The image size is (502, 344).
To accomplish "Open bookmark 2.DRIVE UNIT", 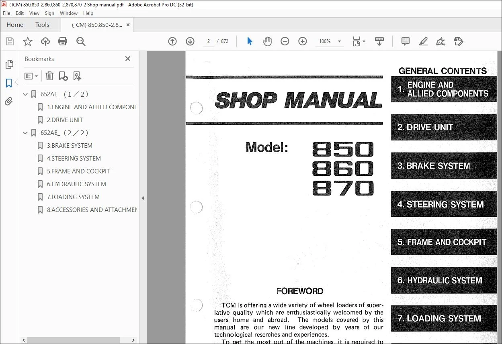I will pos(65,120).
